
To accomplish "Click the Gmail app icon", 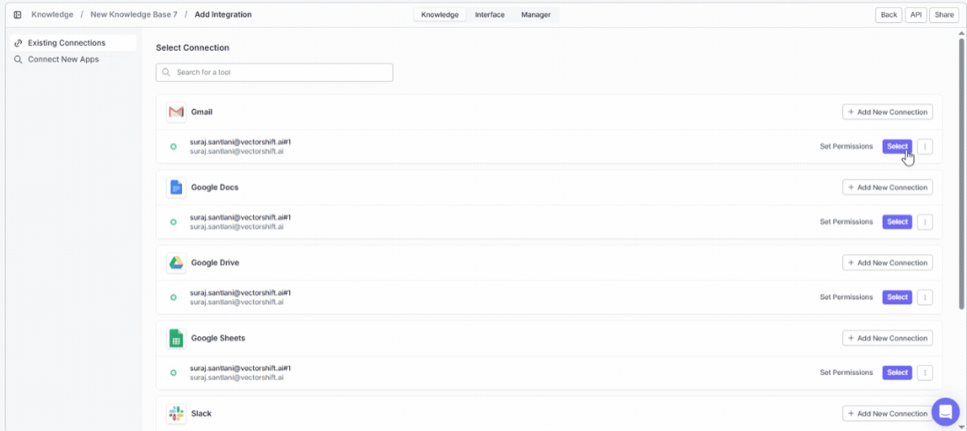I will pyautogui.click(x=177, y=113).
